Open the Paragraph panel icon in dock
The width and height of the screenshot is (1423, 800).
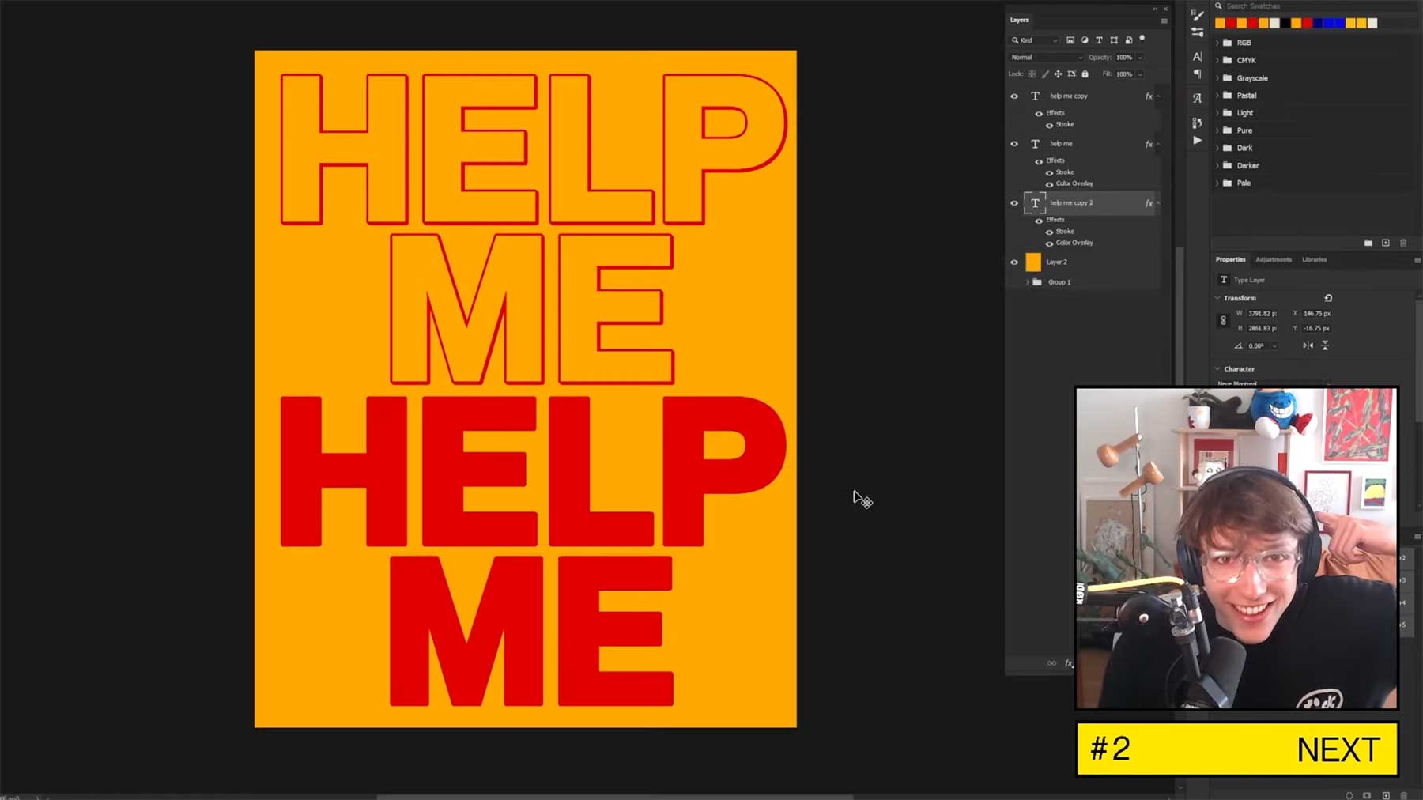1197,74
